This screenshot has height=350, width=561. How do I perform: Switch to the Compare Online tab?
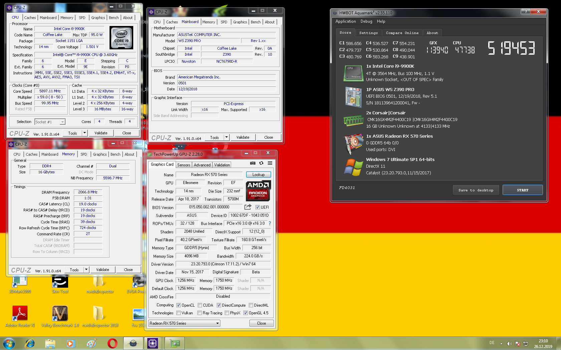tap(402, 33)
